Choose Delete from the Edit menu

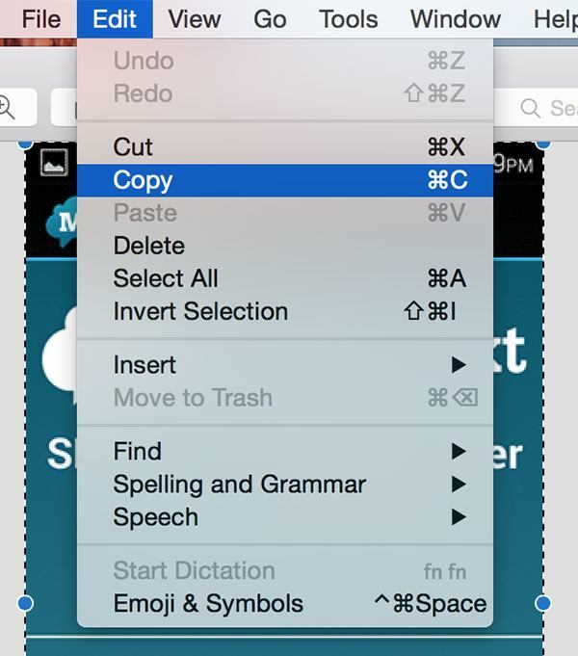[x=285, y=246]
